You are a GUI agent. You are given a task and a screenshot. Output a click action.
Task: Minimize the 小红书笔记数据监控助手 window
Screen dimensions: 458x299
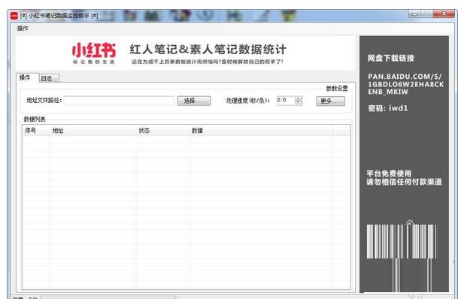pos(415,14)
